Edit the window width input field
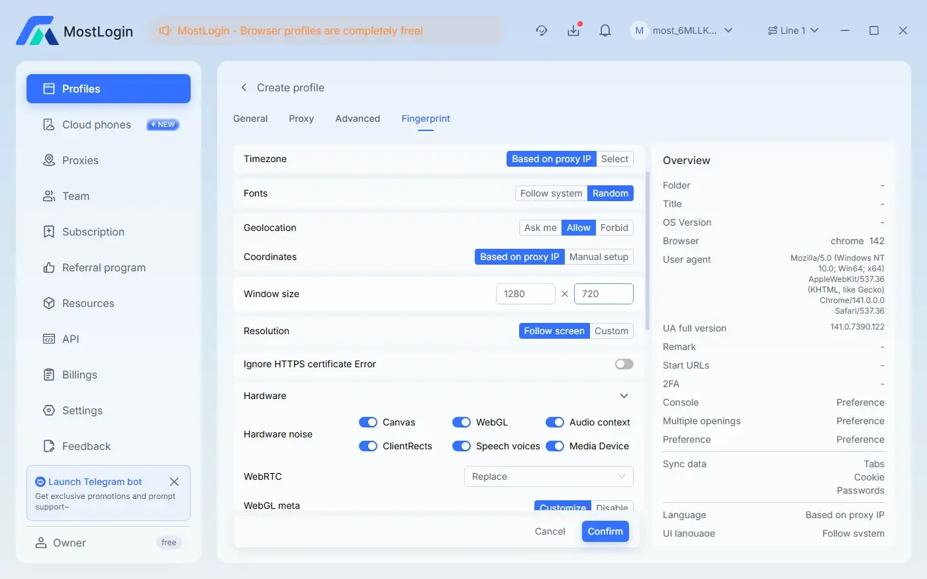927x579 pixels. click(525, 293)
